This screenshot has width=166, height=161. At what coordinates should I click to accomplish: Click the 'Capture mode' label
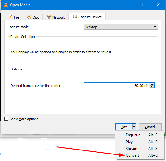tap(18, 27)
